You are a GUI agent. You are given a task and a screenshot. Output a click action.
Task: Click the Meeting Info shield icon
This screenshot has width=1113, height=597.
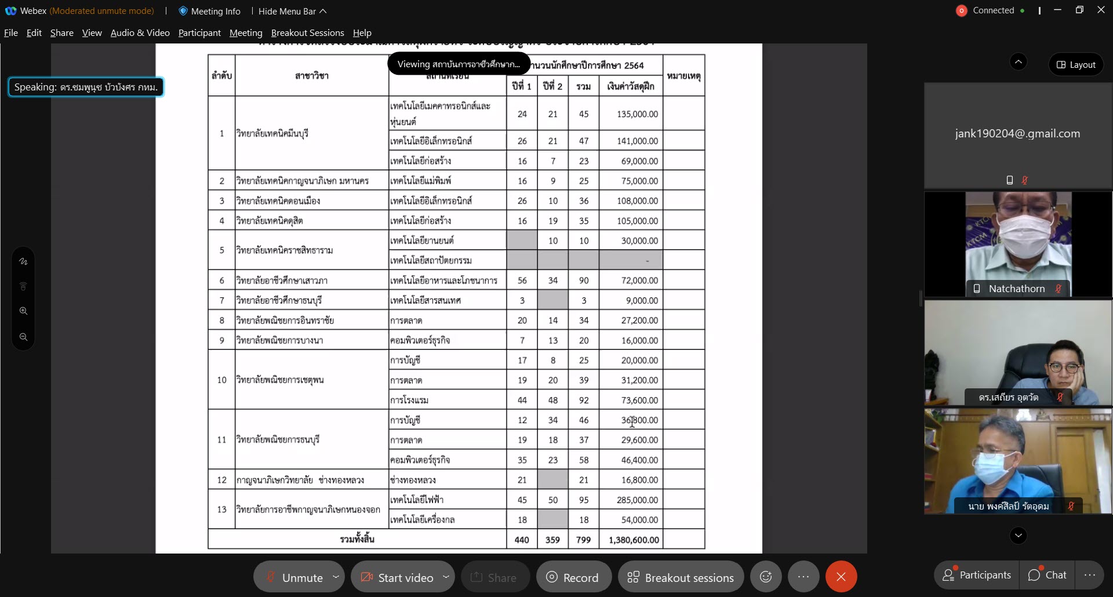click(183, 10)
